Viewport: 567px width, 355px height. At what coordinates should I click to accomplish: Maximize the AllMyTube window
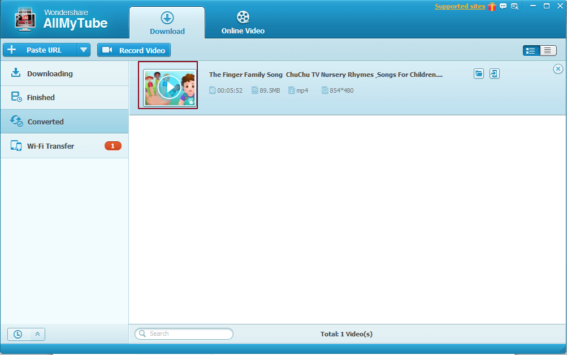(x=547, y=6)
